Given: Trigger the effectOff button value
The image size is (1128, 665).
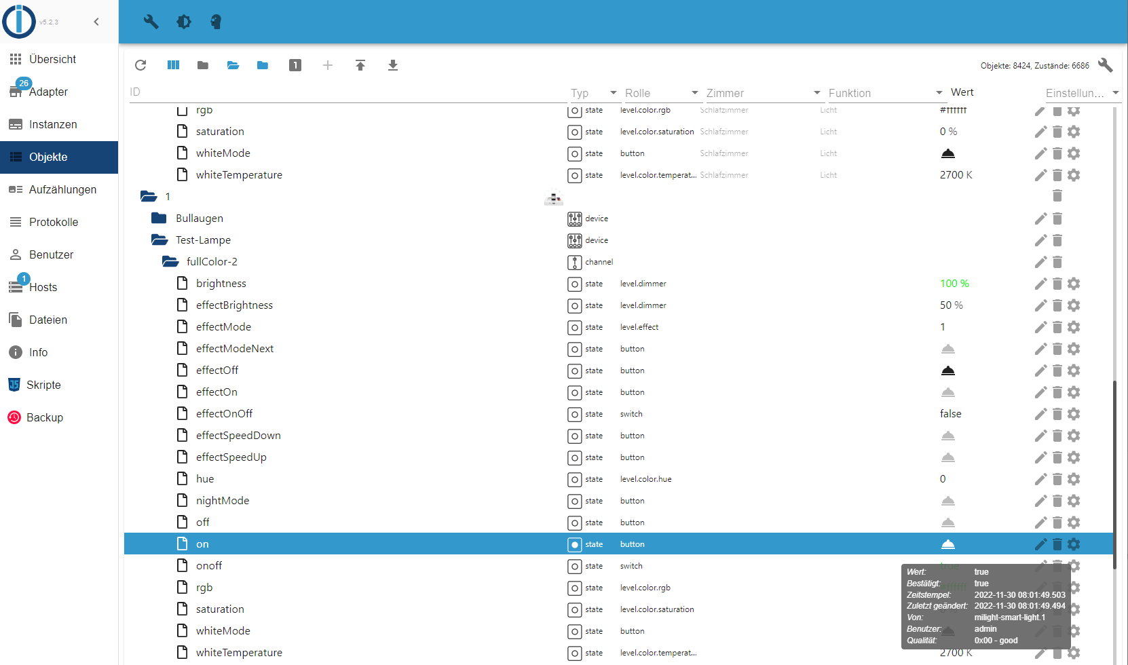Looking at the screenshot, I should pyautogui.click(x=948, y=370).
